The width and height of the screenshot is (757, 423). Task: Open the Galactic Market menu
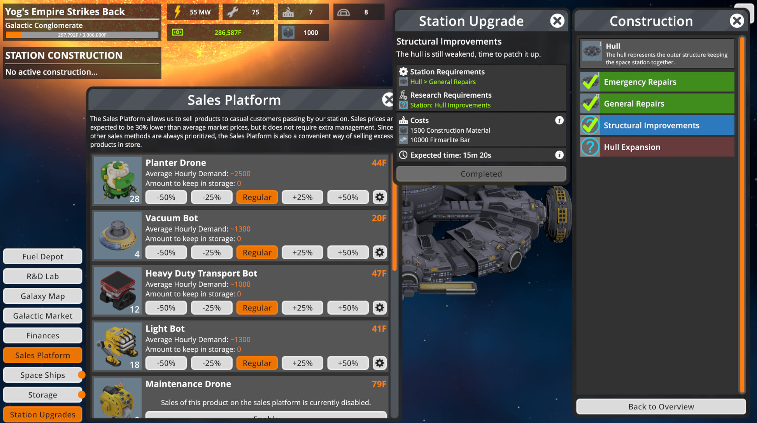[43, 316]
